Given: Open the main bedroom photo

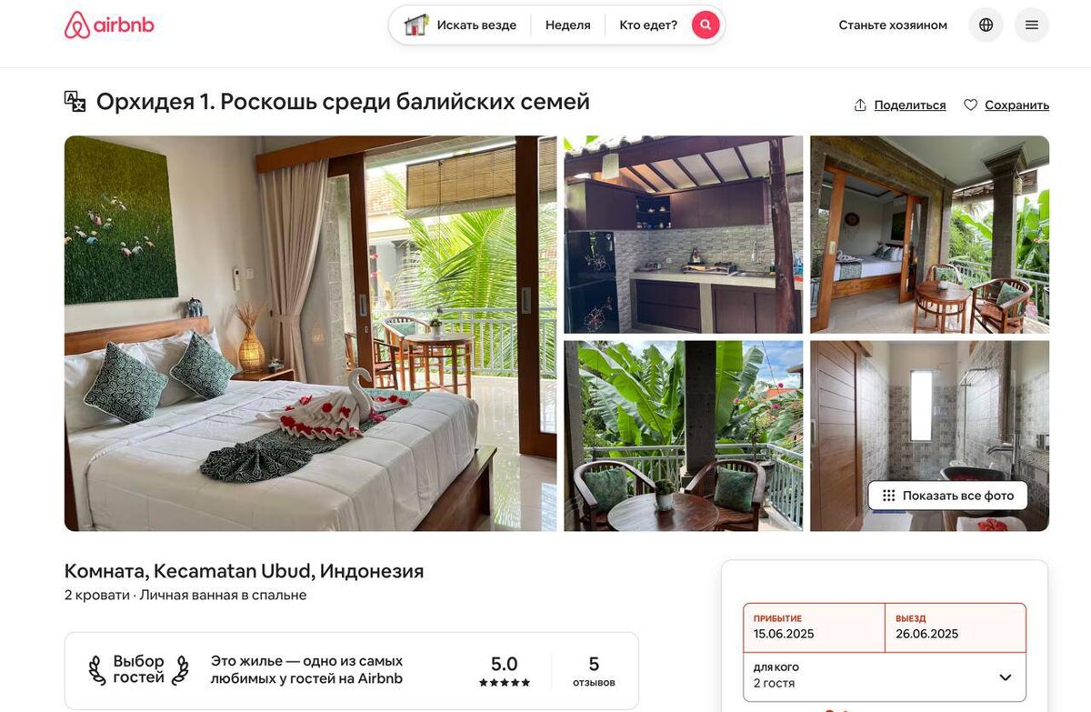Looking at the screenshot, I should coord(310,334).
